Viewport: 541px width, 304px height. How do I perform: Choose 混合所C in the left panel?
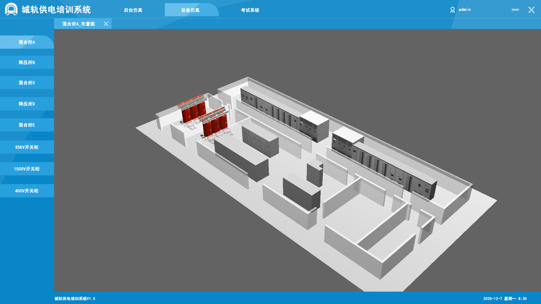27,83
